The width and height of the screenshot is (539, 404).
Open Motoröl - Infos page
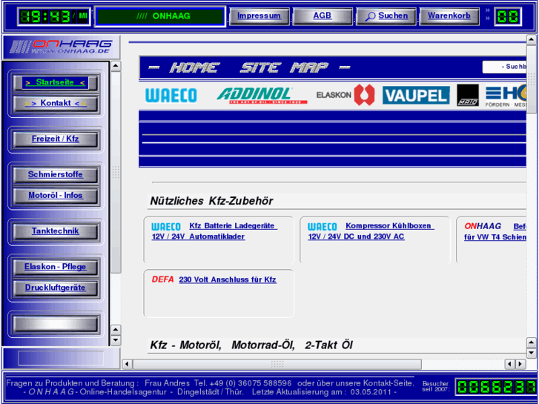coord(55,195)
